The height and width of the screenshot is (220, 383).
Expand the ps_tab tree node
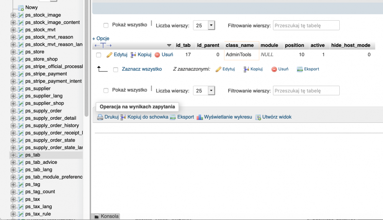(x=13, y=155)
